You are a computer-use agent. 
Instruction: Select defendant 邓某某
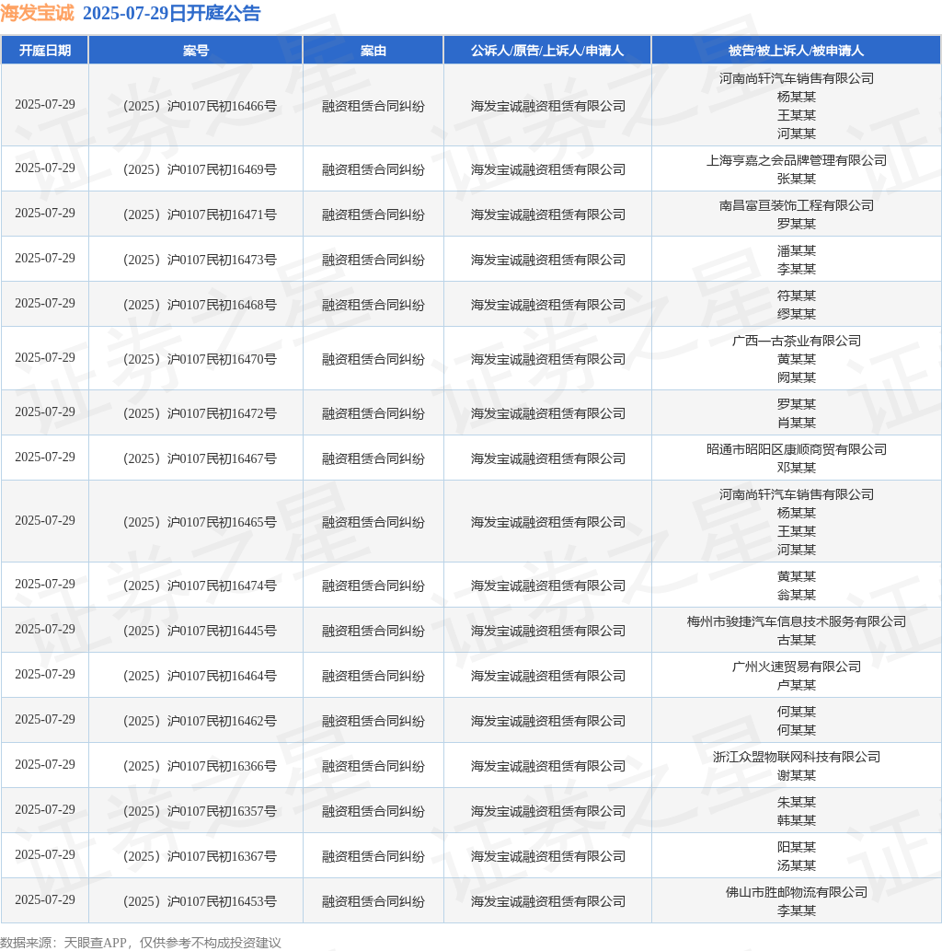(x=796, y=469)
